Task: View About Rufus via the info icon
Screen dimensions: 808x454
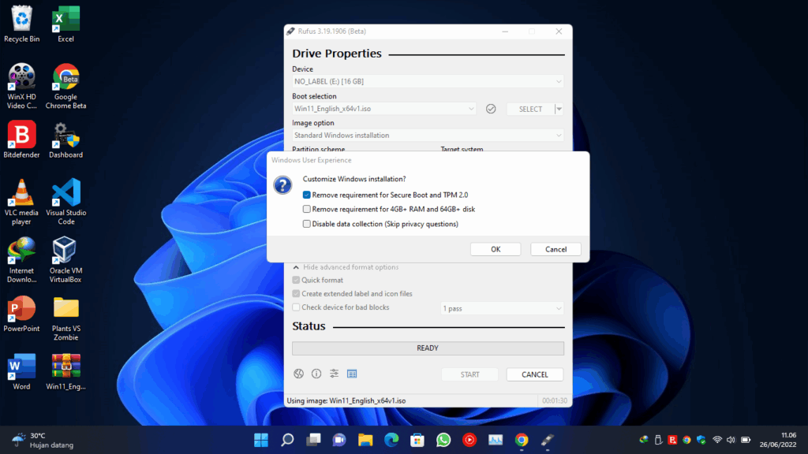Action: [x=316, y=374]
